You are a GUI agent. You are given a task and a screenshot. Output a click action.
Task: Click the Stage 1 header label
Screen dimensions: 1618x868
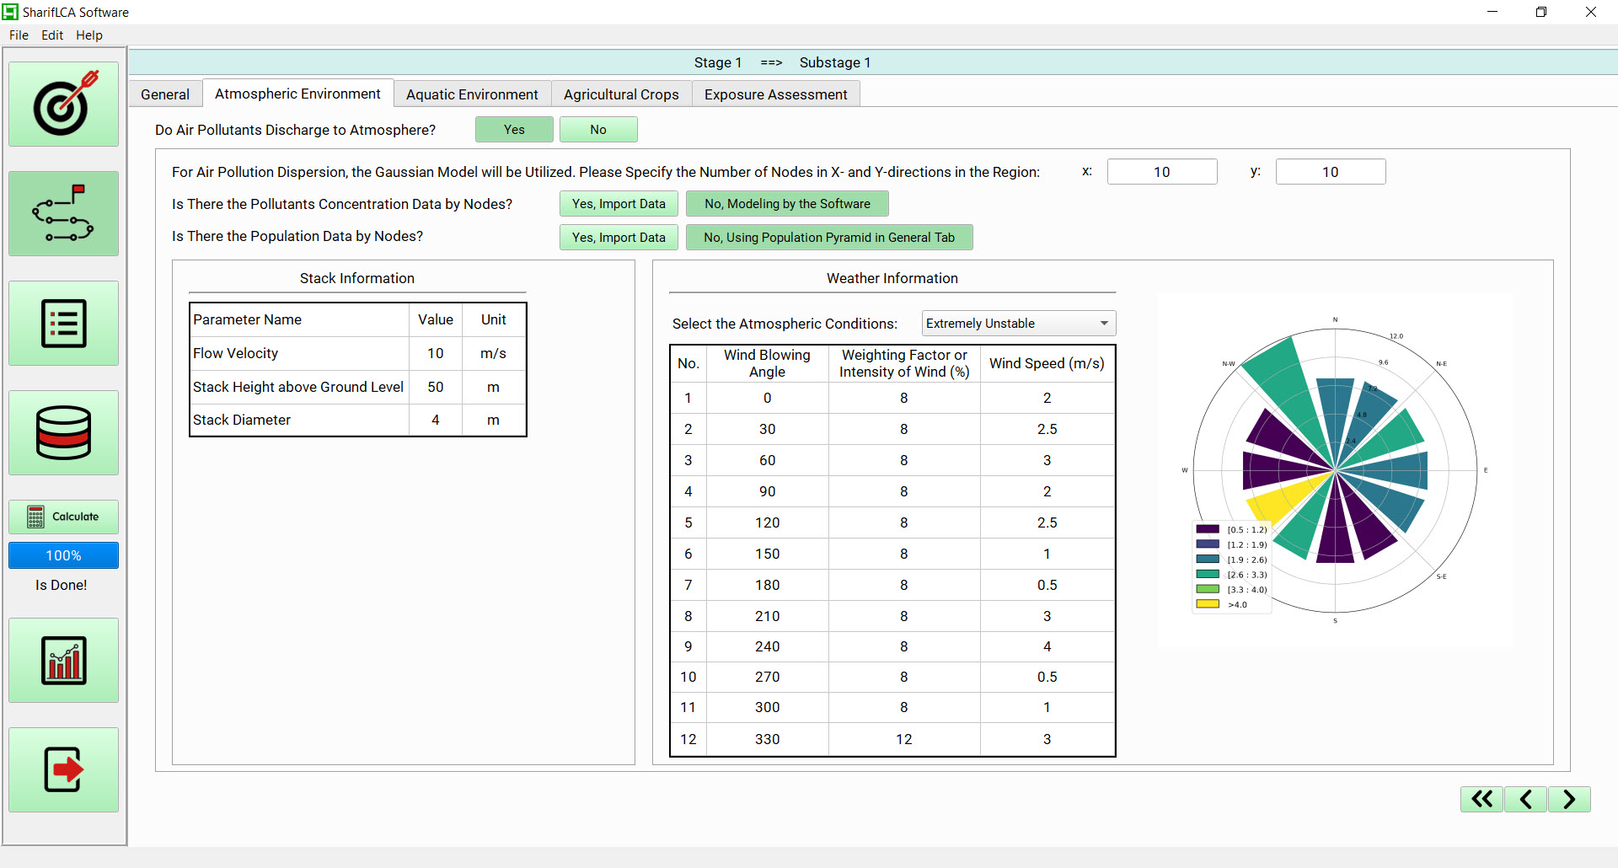point(718,62)
